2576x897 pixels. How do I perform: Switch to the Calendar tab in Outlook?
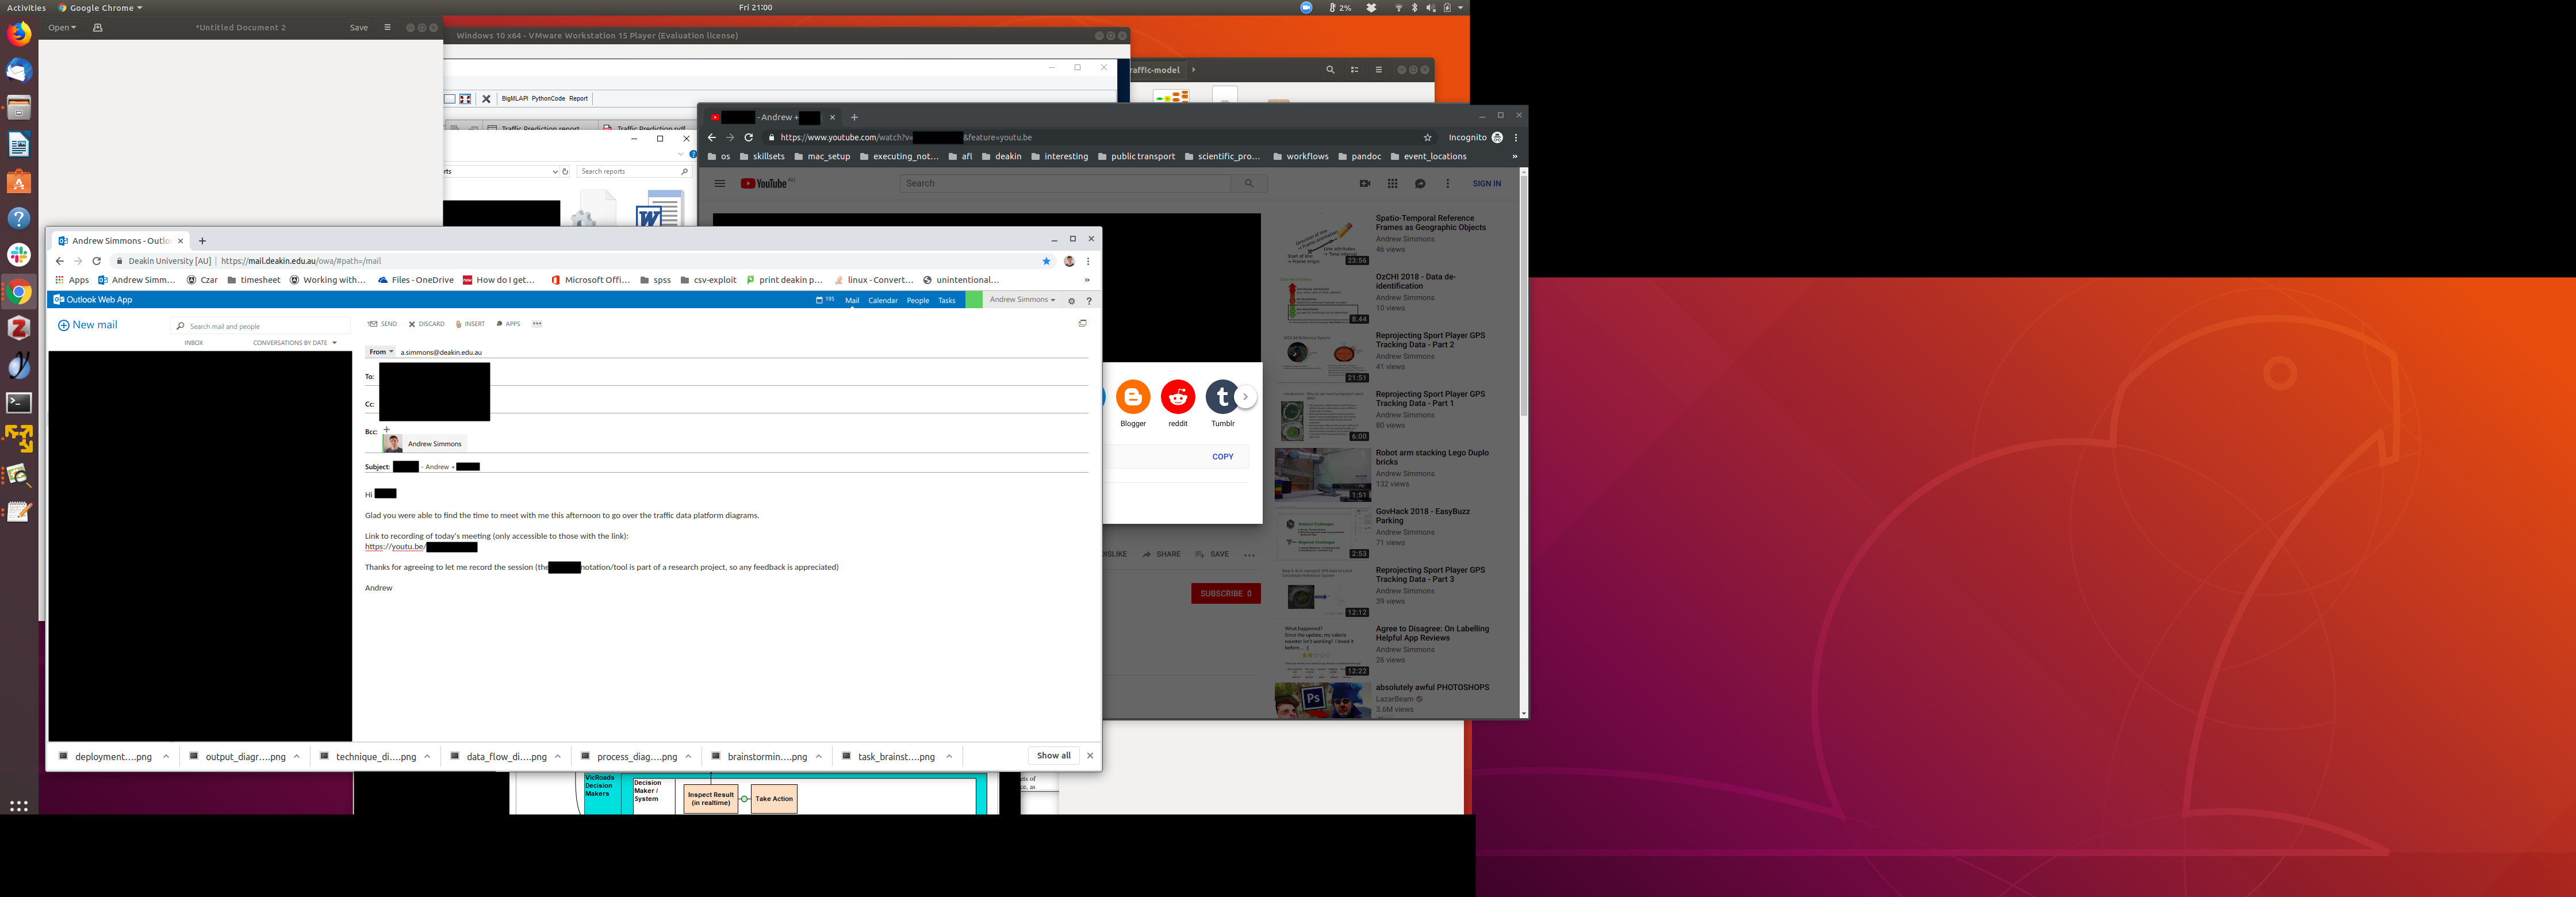(882, 300)
